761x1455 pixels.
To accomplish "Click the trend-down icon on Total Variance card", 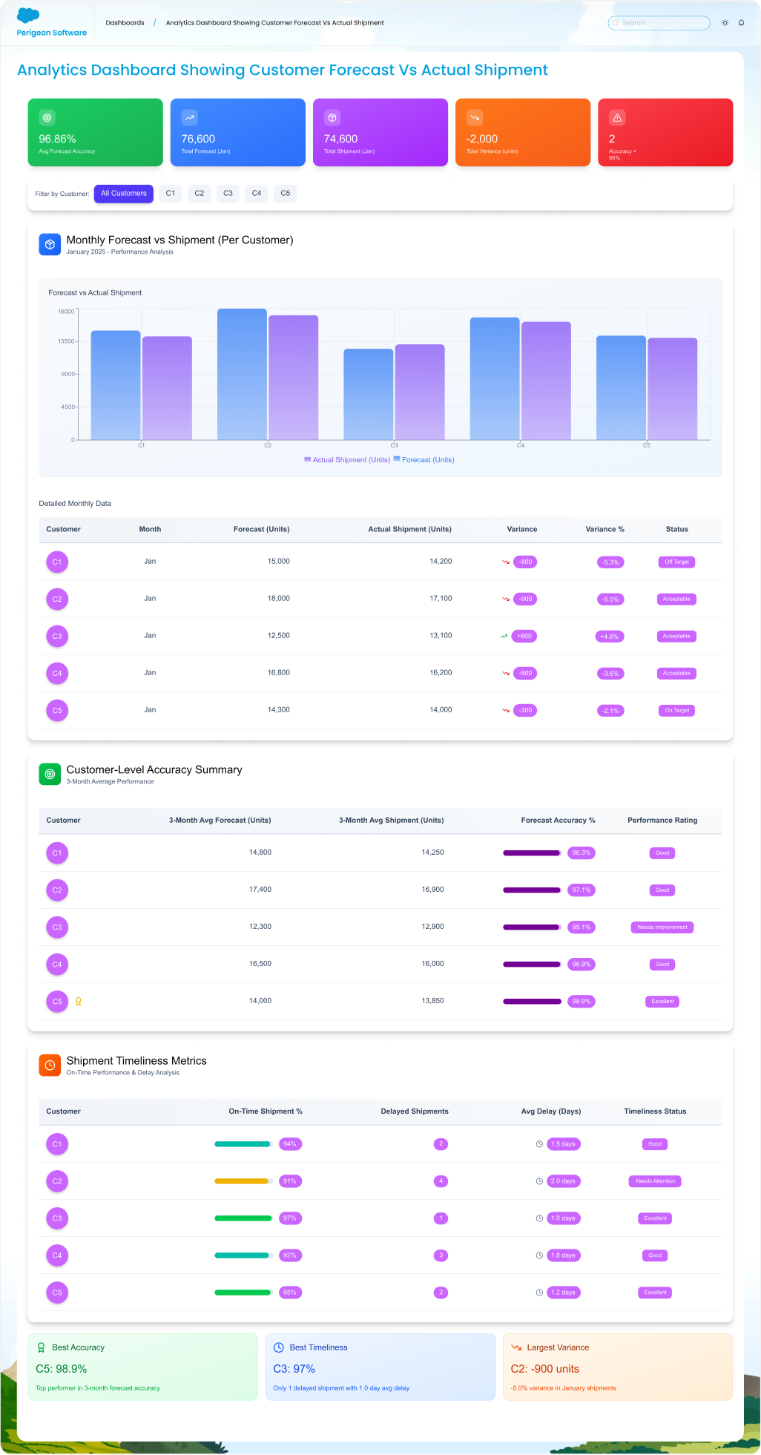I will 475,117.
